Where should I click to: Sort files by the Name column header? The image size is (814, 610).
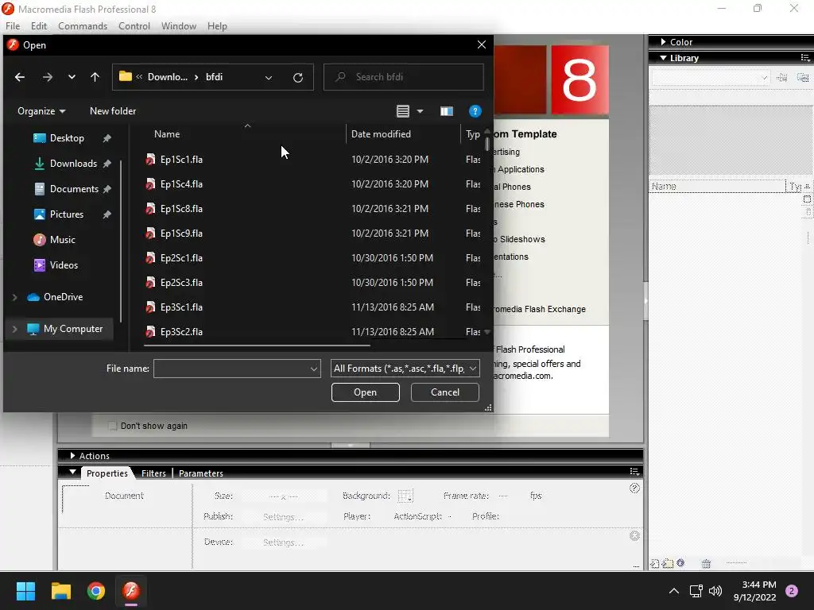pyautogui.click(x=167, y=133)
